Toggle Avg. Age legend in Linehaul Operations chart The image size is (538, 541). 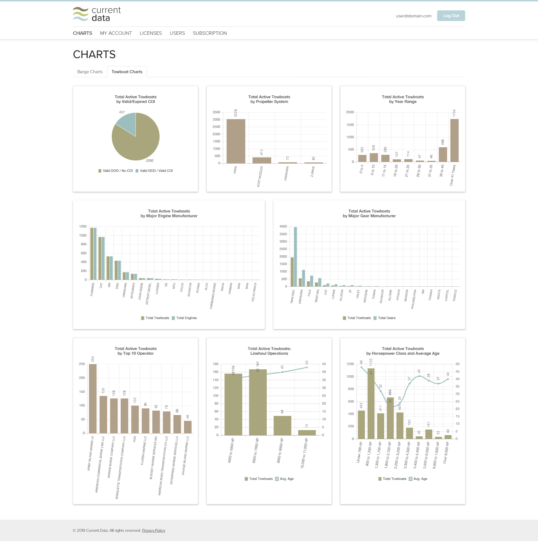[x=284, y=479]
